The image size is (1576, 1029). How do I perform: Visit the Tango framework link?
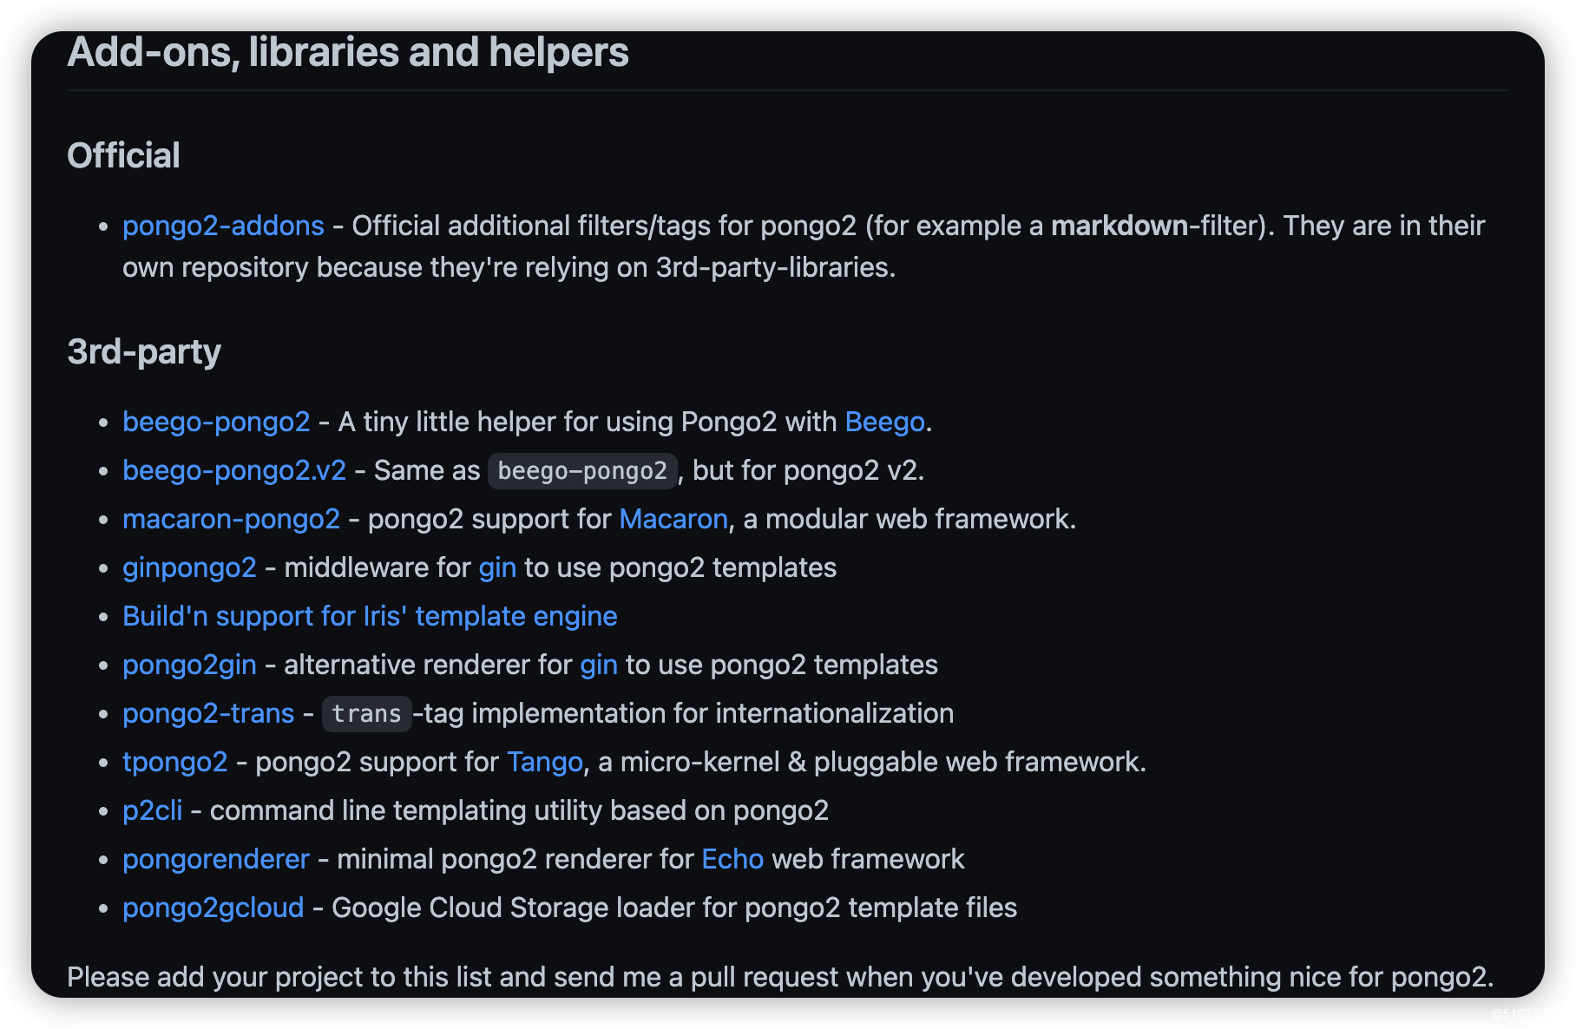[545, 762]
